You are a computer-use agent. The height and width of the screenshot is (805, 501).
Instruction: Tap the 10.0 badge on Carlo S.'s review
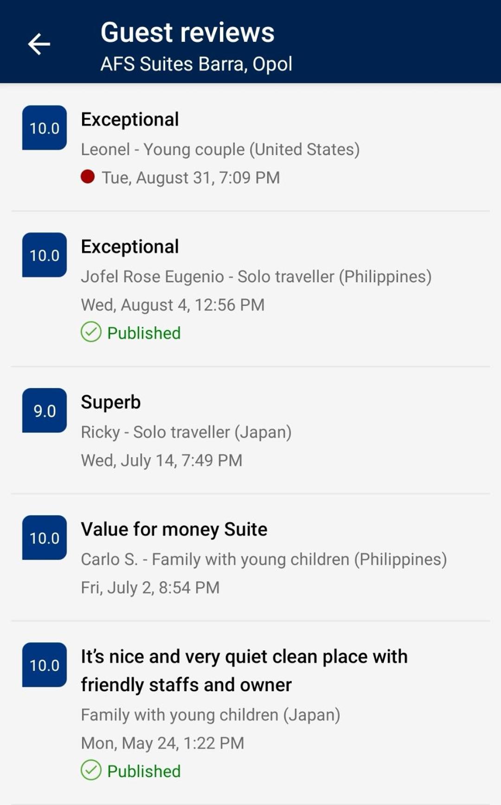45,538
